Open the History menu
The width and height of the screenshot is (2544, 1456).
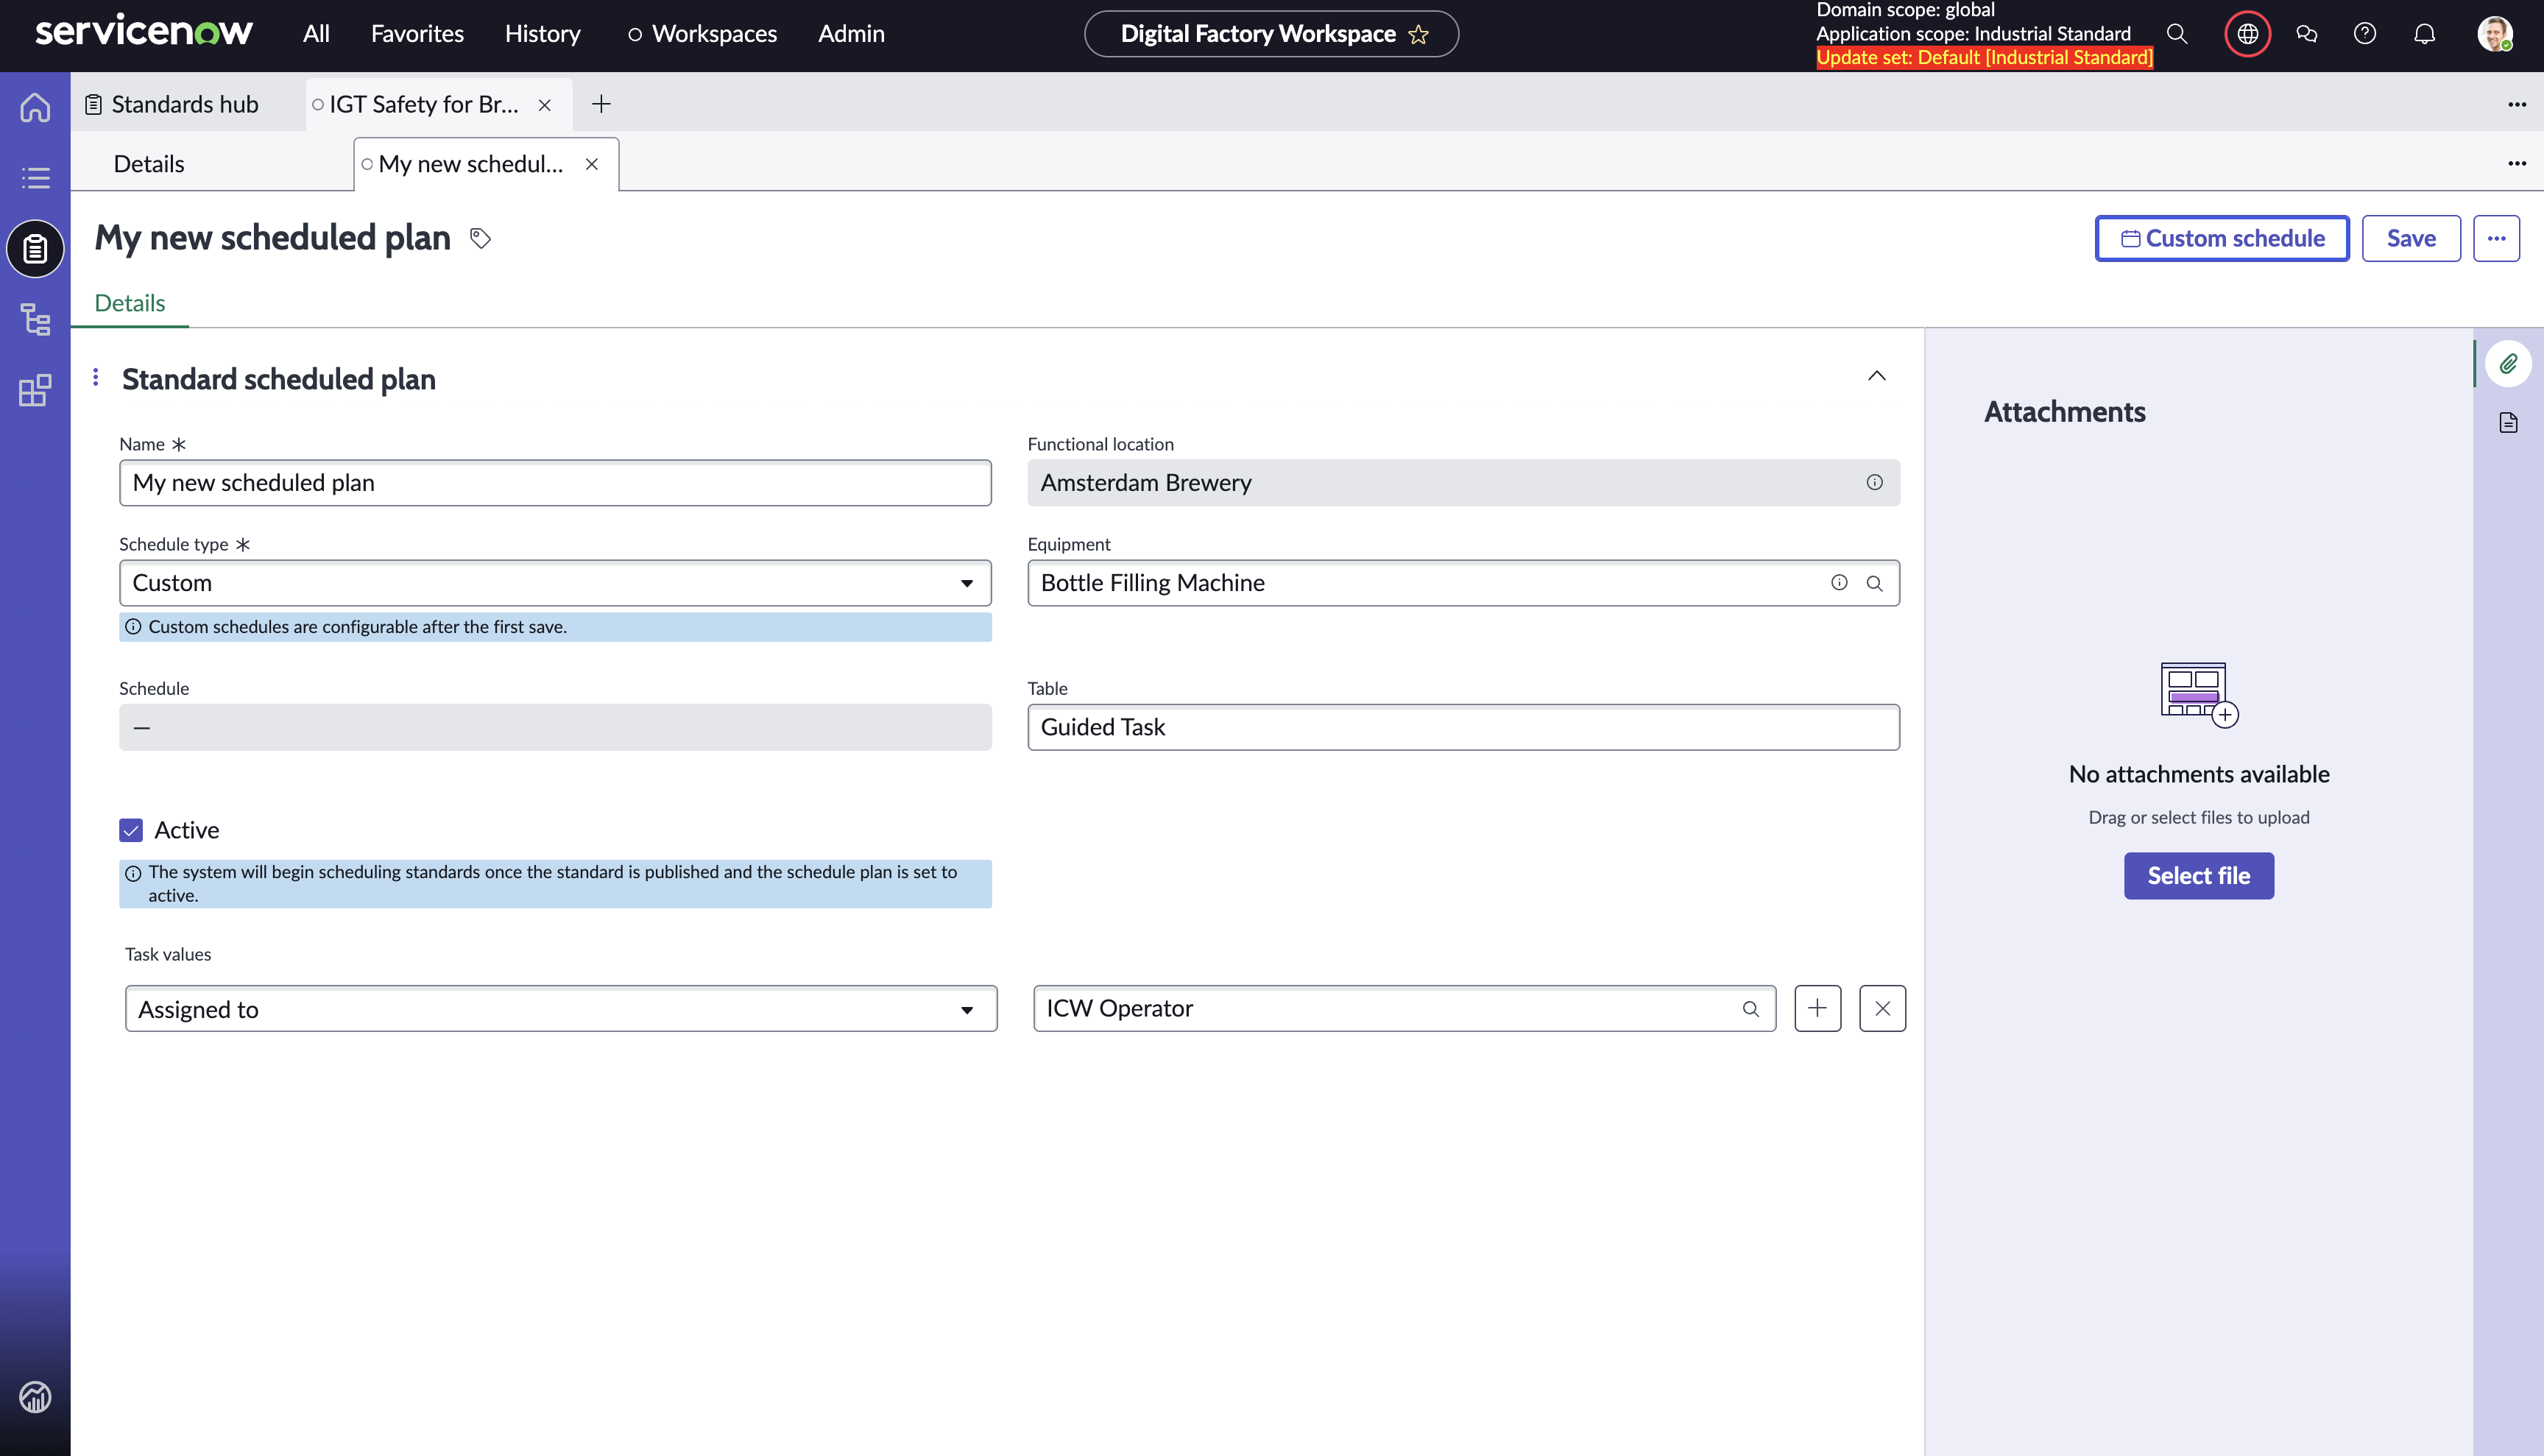pos(542,34)
